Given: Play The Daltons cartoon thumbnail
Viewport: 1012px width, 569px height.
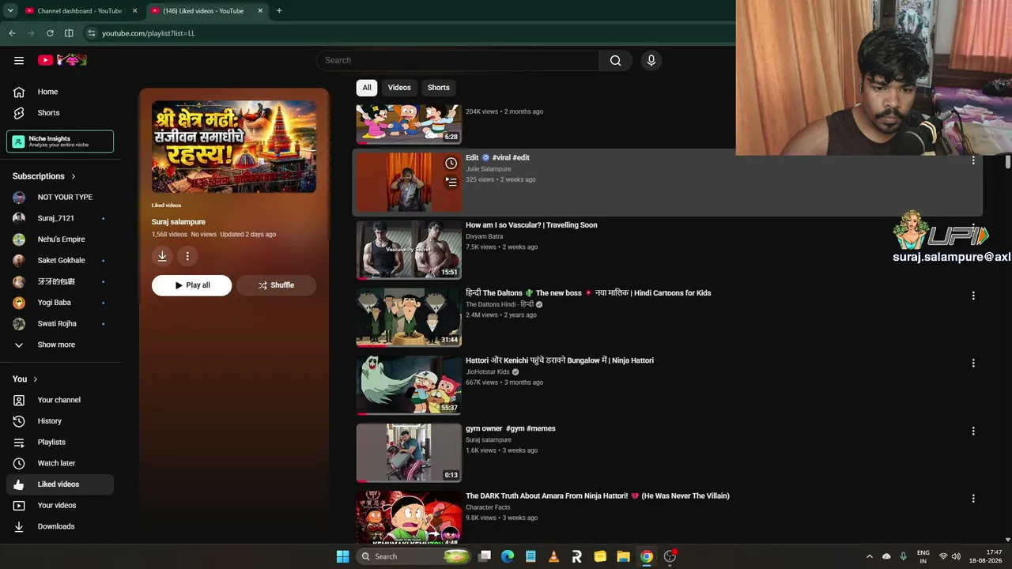Looking at the screenshot, I should pos(409,317).
